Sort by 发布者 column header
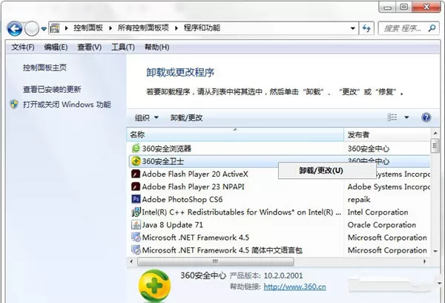 pos(387,134)
